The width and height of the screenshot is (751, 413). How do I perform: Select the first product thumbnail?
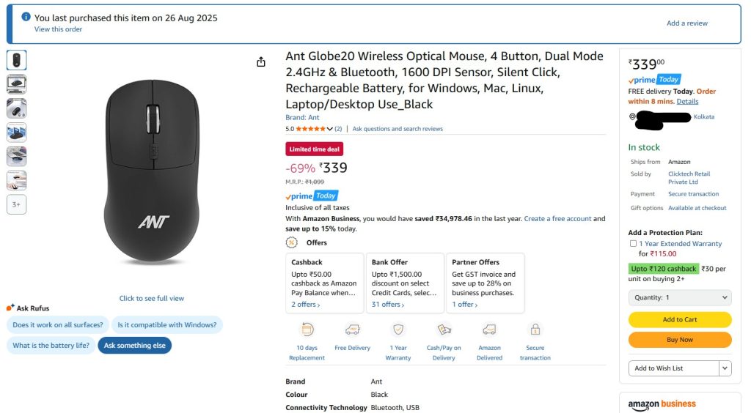tap(17, 60)
